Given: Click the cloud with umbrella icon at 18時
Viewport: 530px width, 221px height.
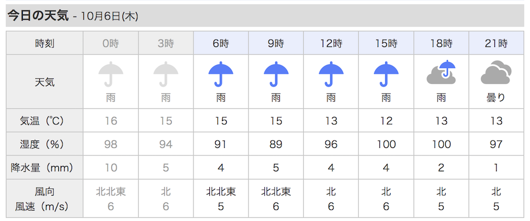Looking at the screenshot, I should pyautogui.click(x=441, y=72).
